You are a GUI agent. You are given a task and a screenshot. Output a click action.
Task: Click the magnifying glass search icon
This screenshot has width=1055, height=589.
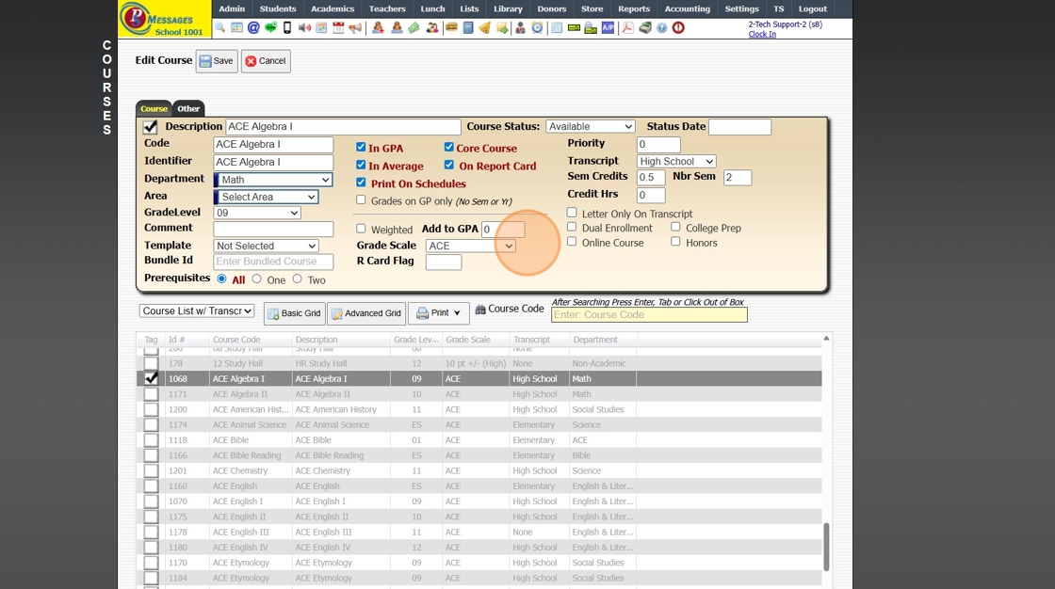pos(219,27)
